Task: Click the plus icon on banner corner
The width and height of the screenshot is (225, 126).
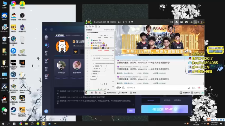Action: pyautogui.click(x=203, y=26)
